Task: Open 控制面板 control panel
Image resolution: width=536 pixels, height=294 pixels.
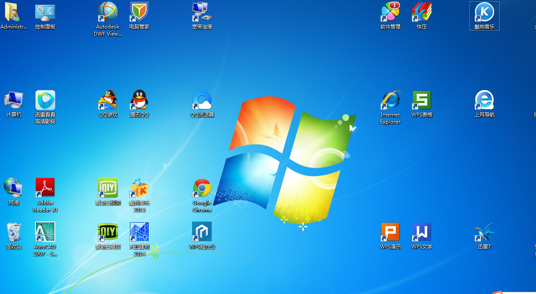Action: tap(45, 13)
